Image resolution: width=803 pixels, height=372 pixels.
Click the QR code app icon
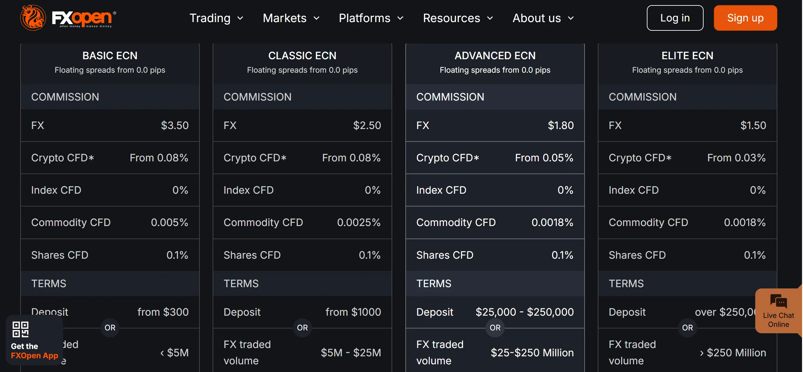21,329
